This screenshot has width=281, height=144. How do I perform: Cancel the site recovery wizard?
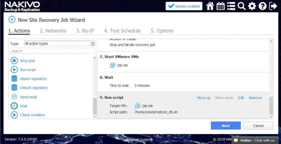tap(258, 126)
